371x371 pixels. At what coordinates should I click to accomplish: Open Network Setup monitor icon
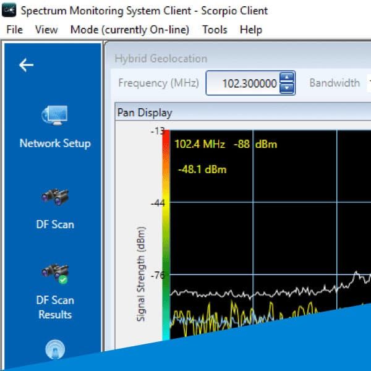[55, 115]
